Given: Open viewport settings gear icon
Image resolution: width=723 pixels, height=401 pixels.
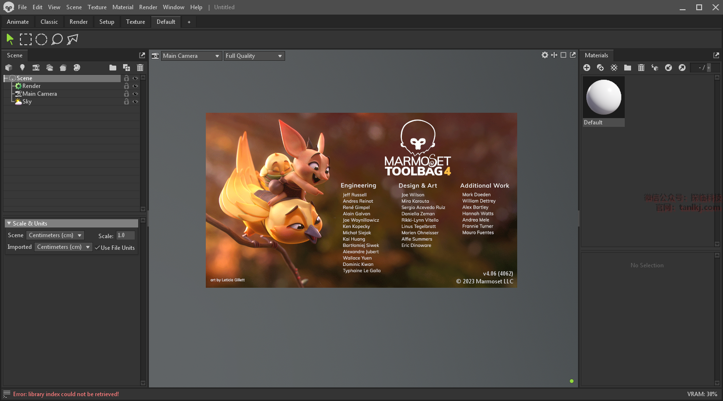Looking at the screenshot, I should point(545,55).
